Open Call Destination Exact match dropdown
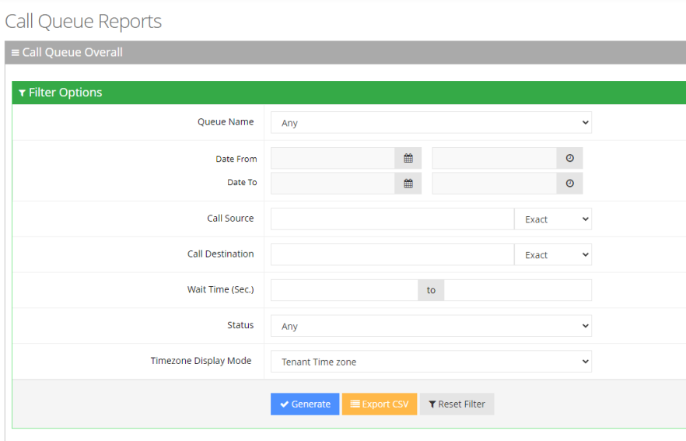The width and height of the screenshot is (686, 441). (x=552, y=255)
